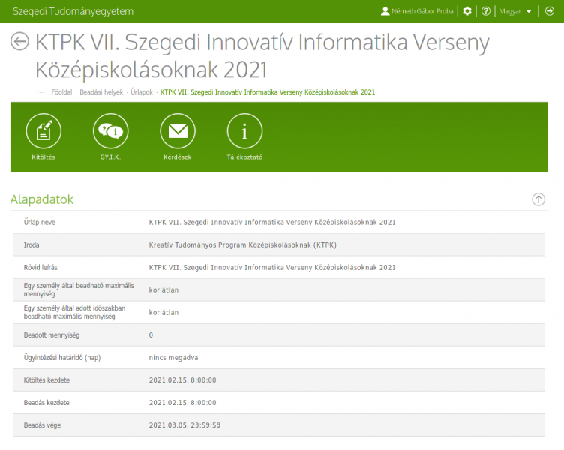Image resolution: width=564 pixels, height=450 pixels.
Task: Expand the Magyar language dropdown
Action: click(x=514, y=11)
